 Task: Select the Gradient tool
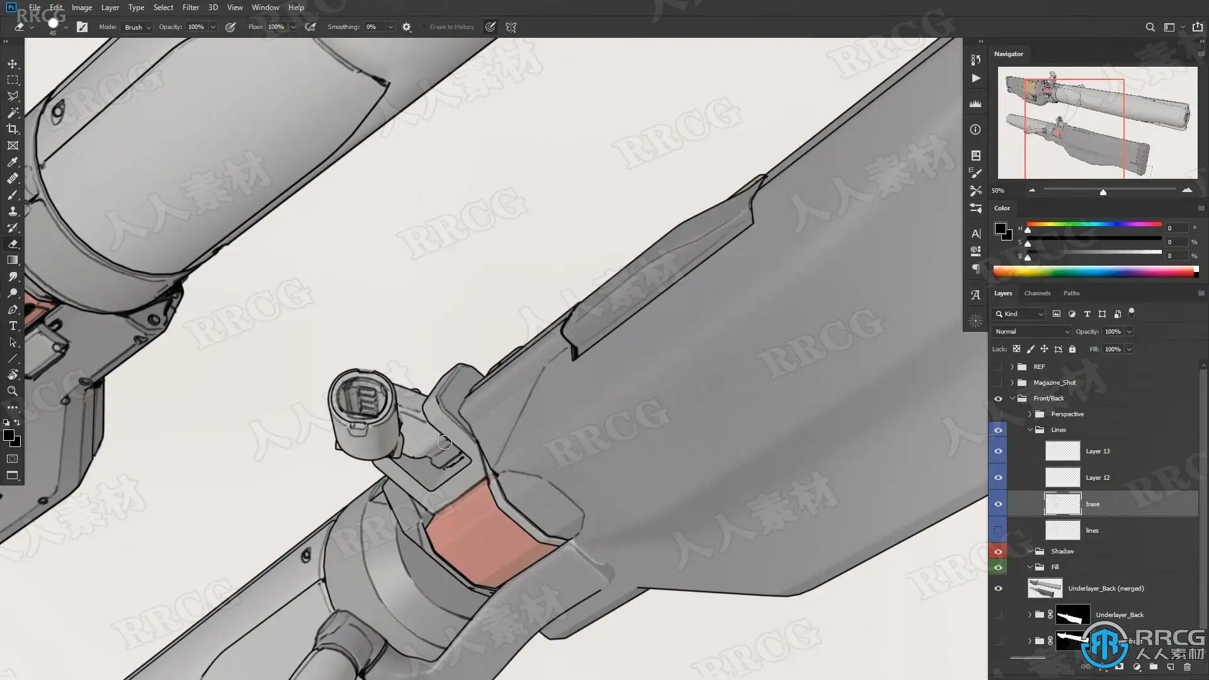[13, 260]
